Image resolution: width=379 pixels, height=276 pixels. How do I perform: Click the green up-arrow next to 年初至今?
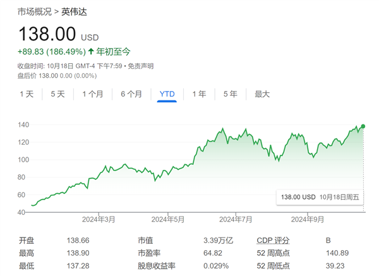click(91, 51)
